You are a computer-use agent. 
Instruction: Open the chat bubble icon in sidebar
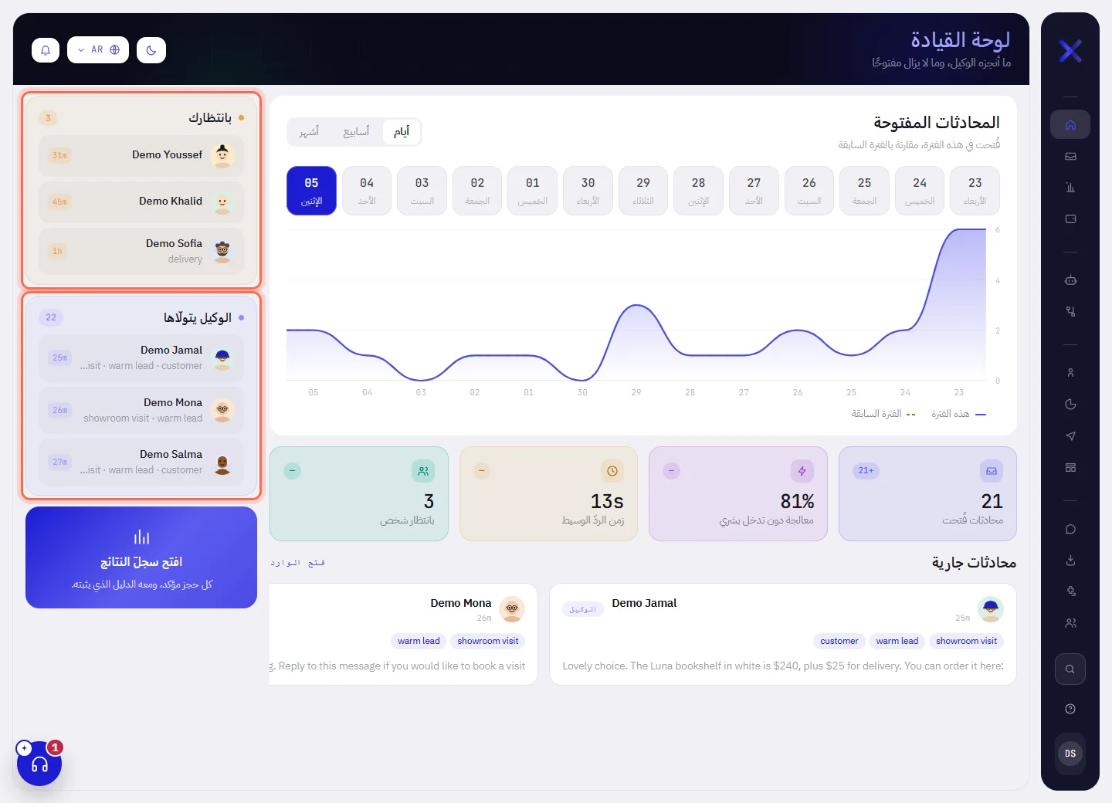1070,529
